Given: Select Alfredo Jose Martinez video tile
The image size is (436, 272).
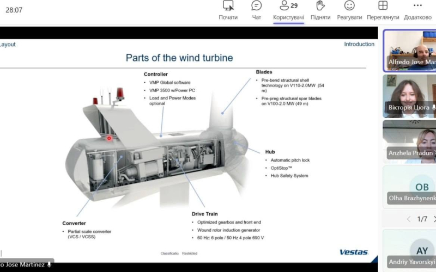Looking at the screenshot, I should coord(410,51).
